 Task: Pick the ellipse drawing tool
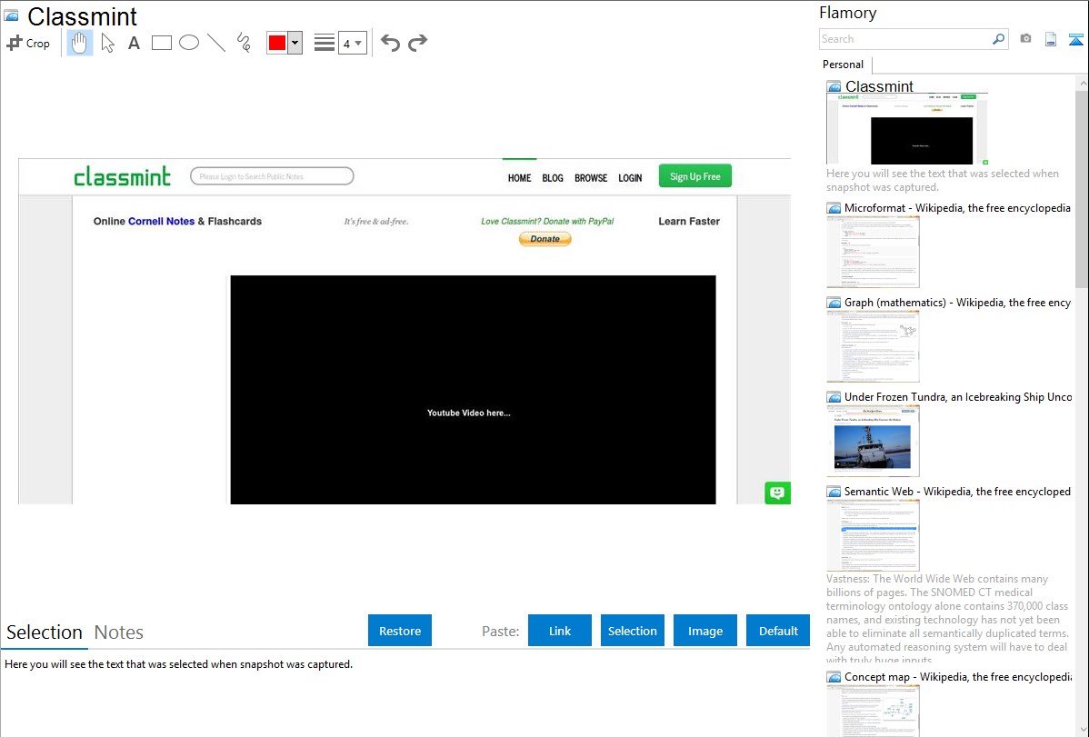click(189, 43)
